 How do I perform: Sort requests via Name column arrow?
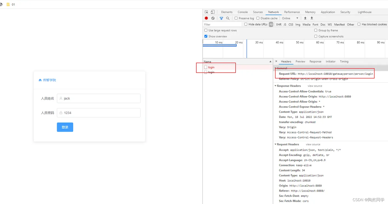pyautogui.click(x=270, y=61)
